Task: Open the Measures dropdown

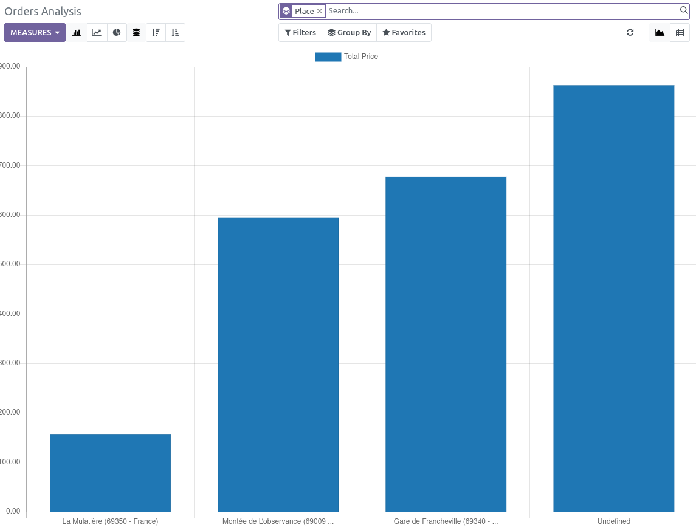Action: coord(35,32)
